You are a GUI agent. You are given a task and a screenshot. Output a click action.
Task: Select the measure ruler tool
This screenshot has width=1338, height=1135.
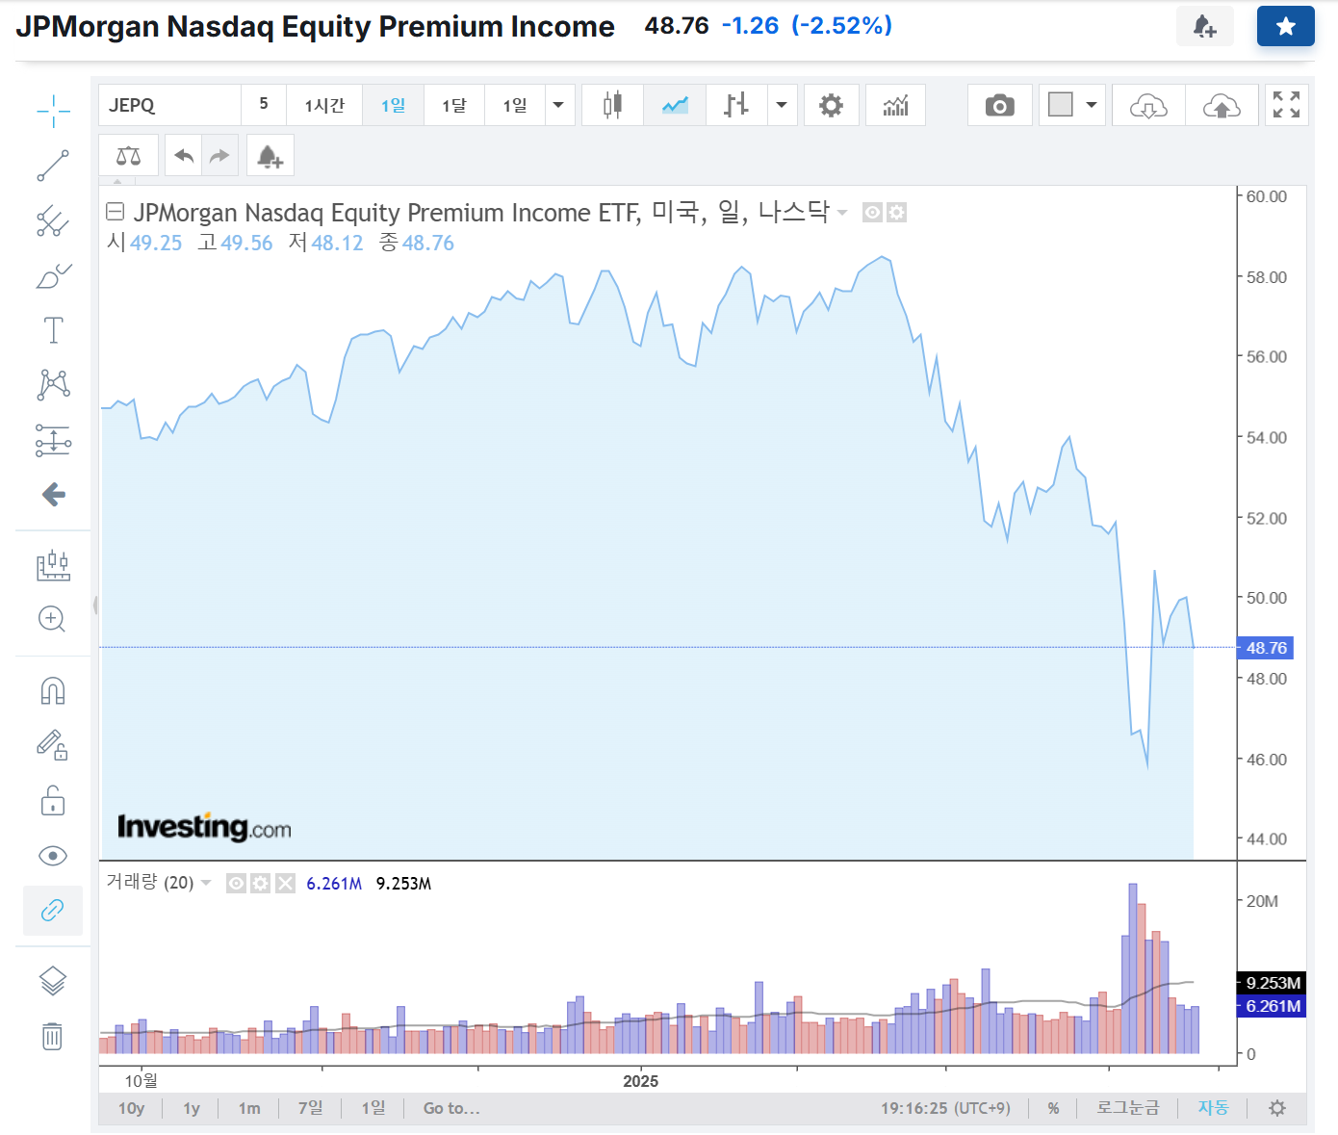tap(53, 565)
